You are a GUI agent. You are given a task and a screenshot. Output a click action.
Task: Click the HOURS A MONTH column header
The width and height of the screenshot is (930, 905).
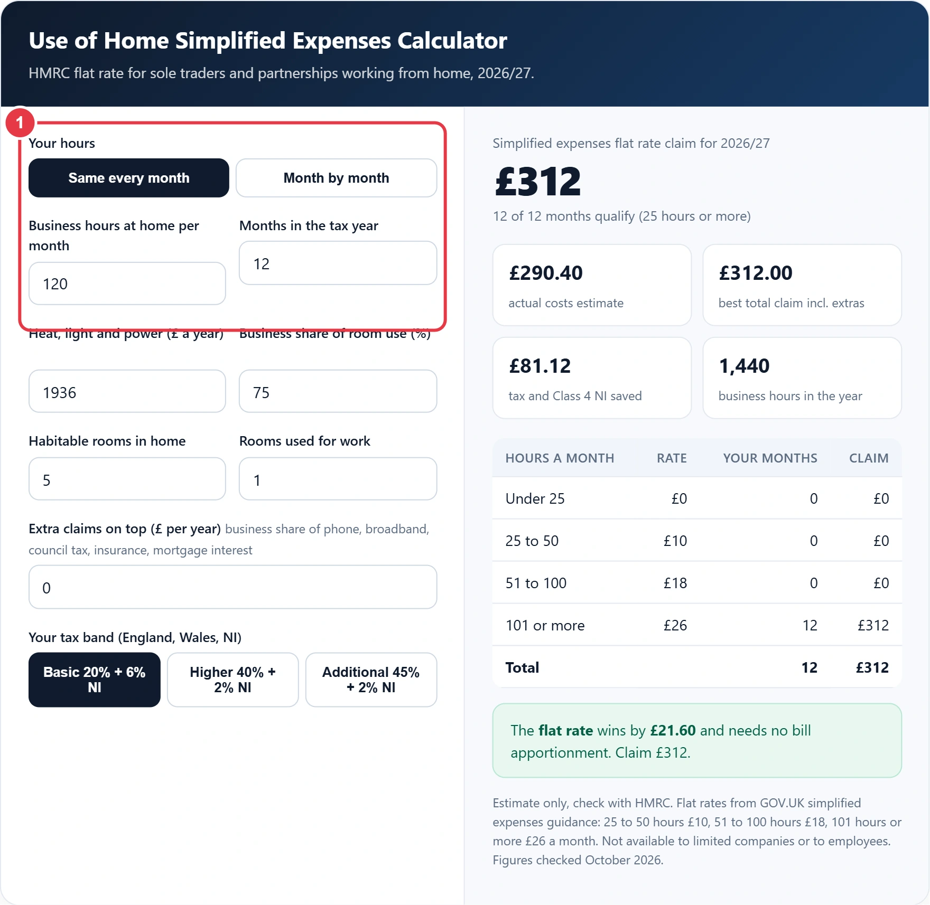tap(560, 458)
